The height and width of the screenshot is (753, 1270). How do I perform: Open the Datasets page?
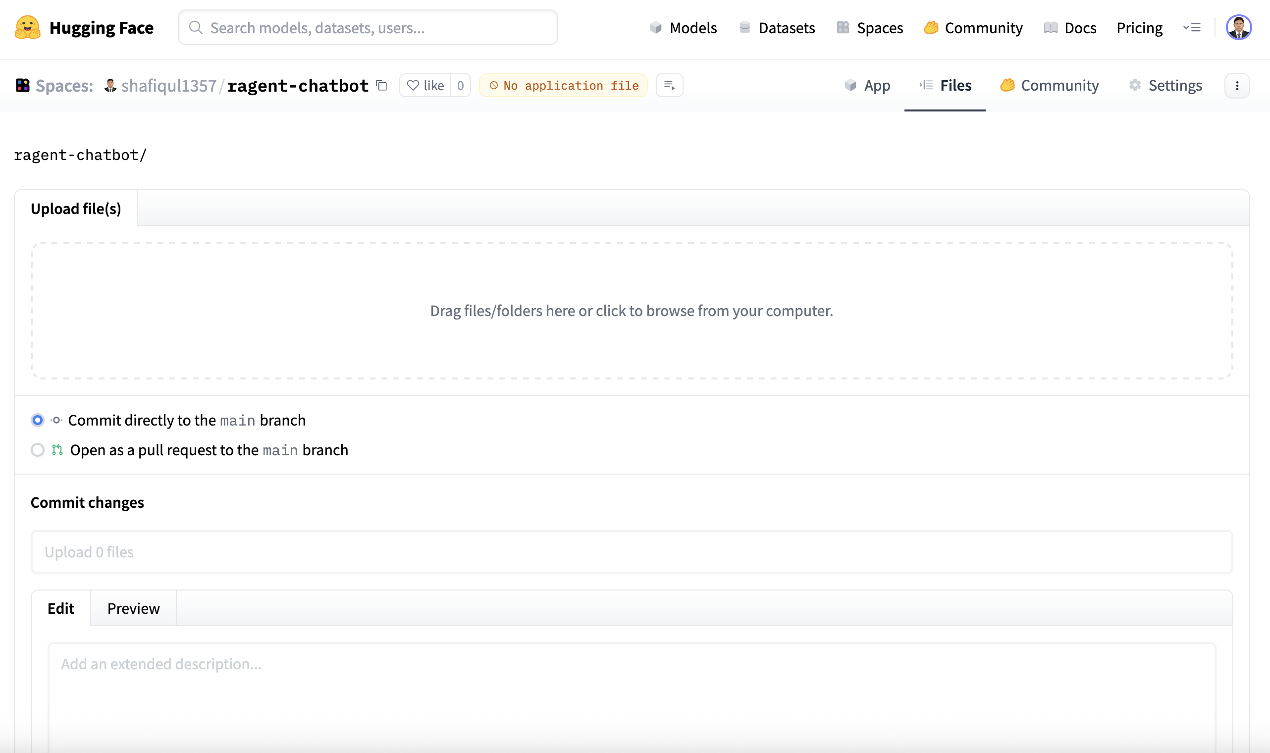(777, 27)
